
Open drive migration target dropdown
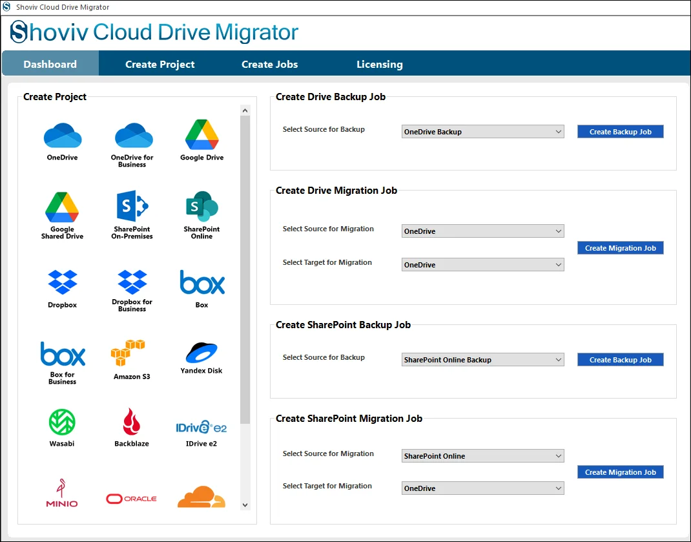482,265
